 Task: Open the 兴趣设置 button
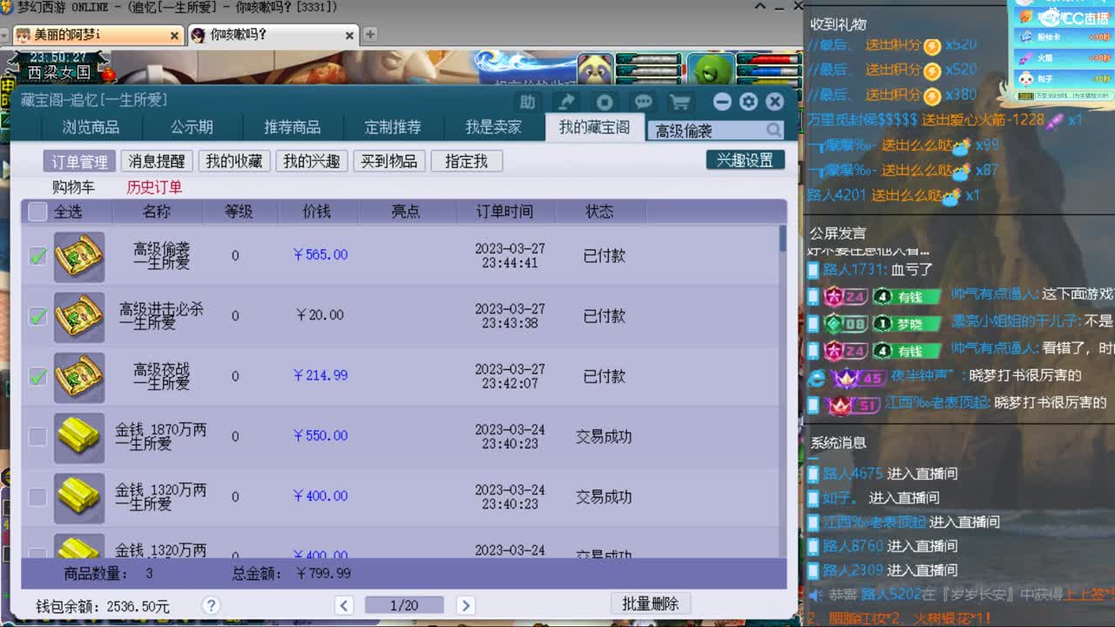point(746,160)
